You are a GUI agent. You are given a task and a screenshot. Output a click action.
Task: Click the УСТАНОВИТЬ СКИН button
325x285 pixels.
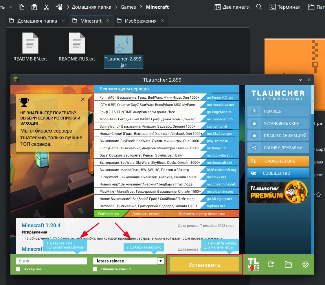click(278, 123)
